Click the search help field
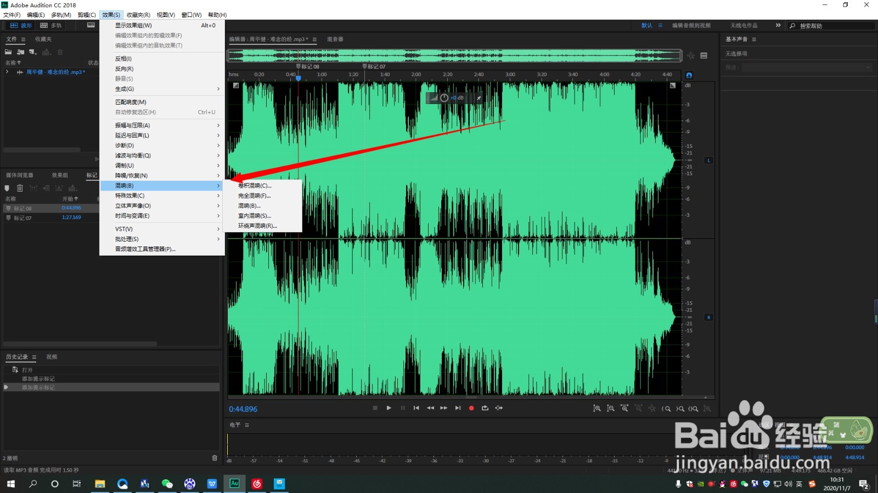Image resolution: width=878 pixels, height=493 pixels. pyautogui.click(x=832, y=26)
